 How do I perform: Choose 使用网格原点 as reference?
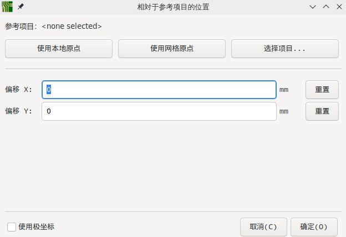click(172, 49)
